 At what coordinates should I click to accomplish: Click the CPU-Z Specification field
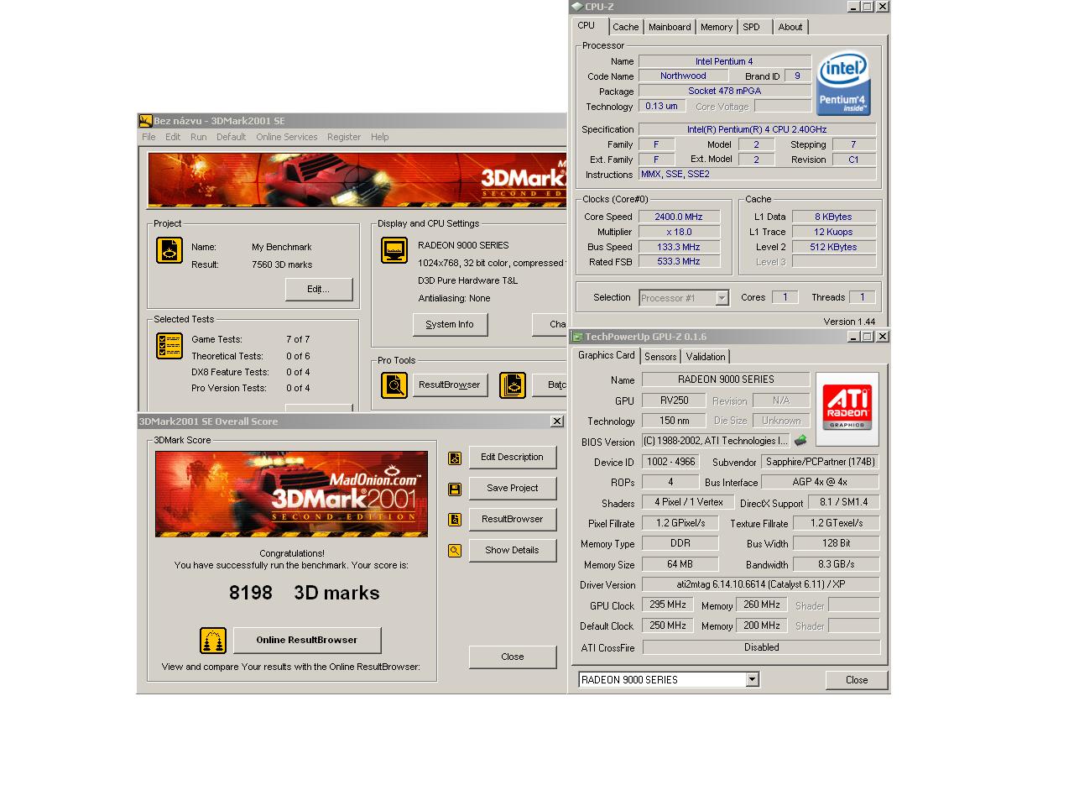click(x=757, y=129)
